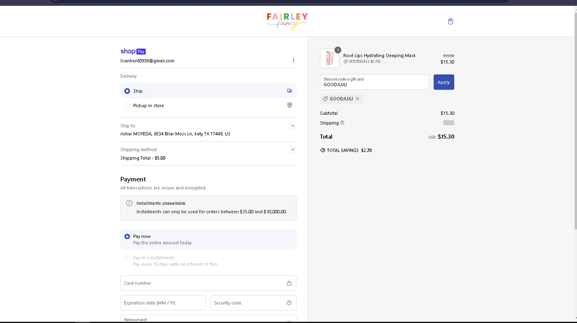The image size is (577, 323).
Task: Click the Card number input field
Action: [x=208, y=283]
